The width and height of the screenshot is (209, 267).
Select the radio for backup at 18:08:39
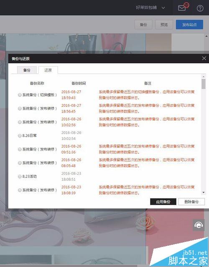click(x=20, y=190)
